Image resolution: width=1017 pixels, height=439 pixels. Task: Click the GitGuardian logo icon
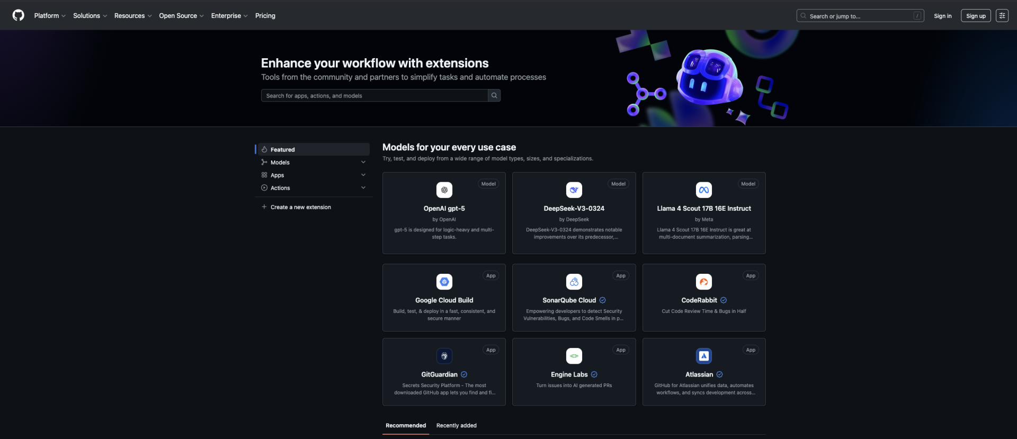click(444, 356)
